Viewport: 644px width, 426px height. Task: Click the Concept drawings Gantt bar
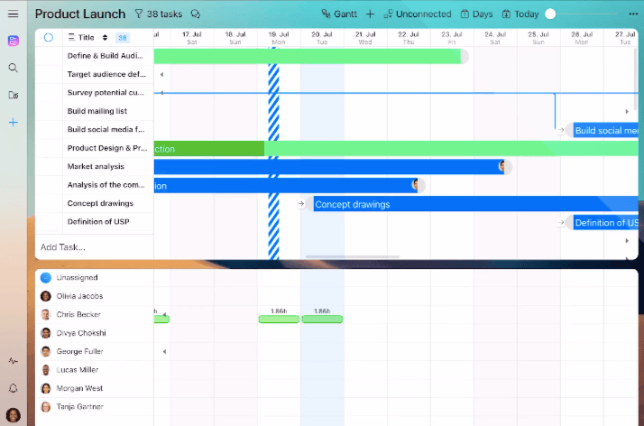[x=475, y=204]
